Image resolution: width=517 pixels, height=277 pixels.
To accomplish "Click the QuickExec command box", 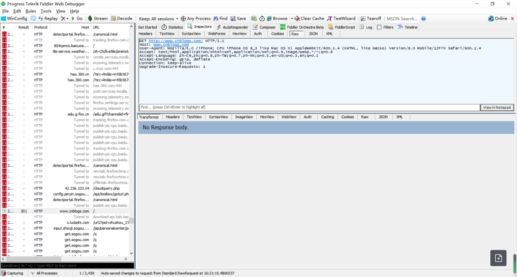I will pos(67,265).
